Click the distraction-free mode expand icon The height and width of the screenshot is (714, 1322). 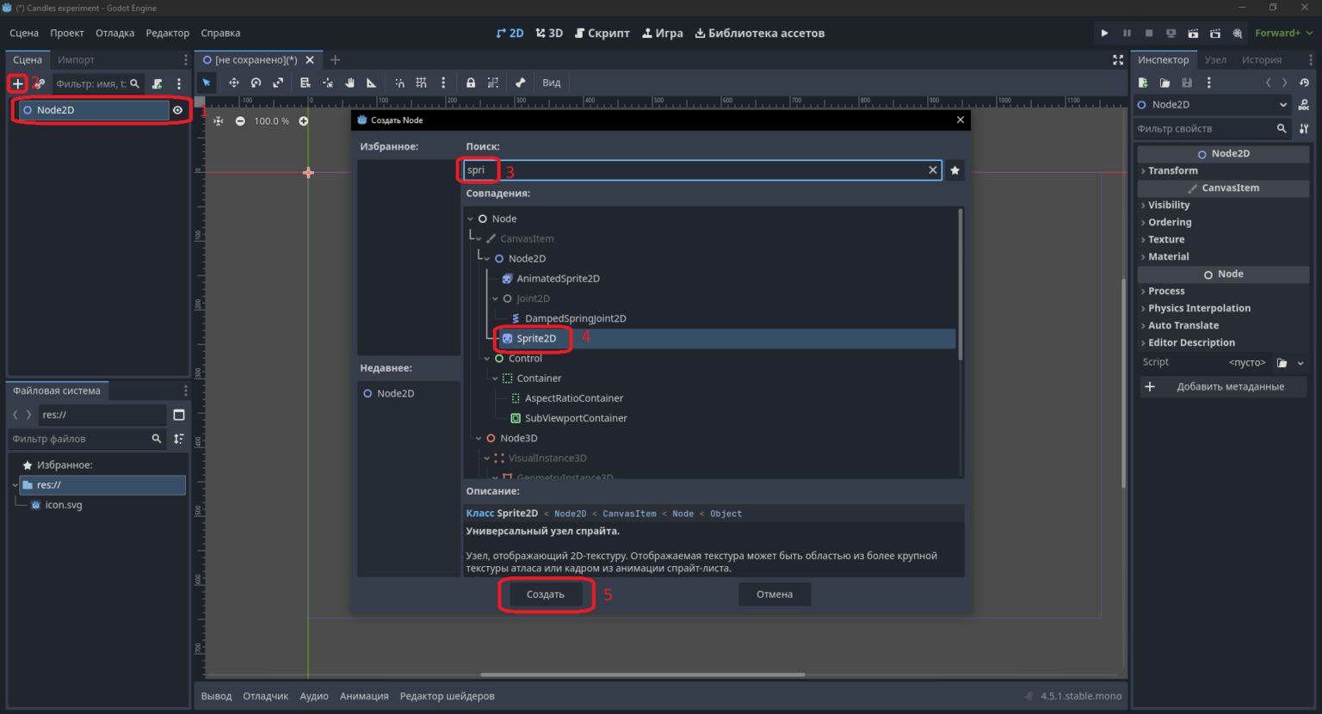1118,59
